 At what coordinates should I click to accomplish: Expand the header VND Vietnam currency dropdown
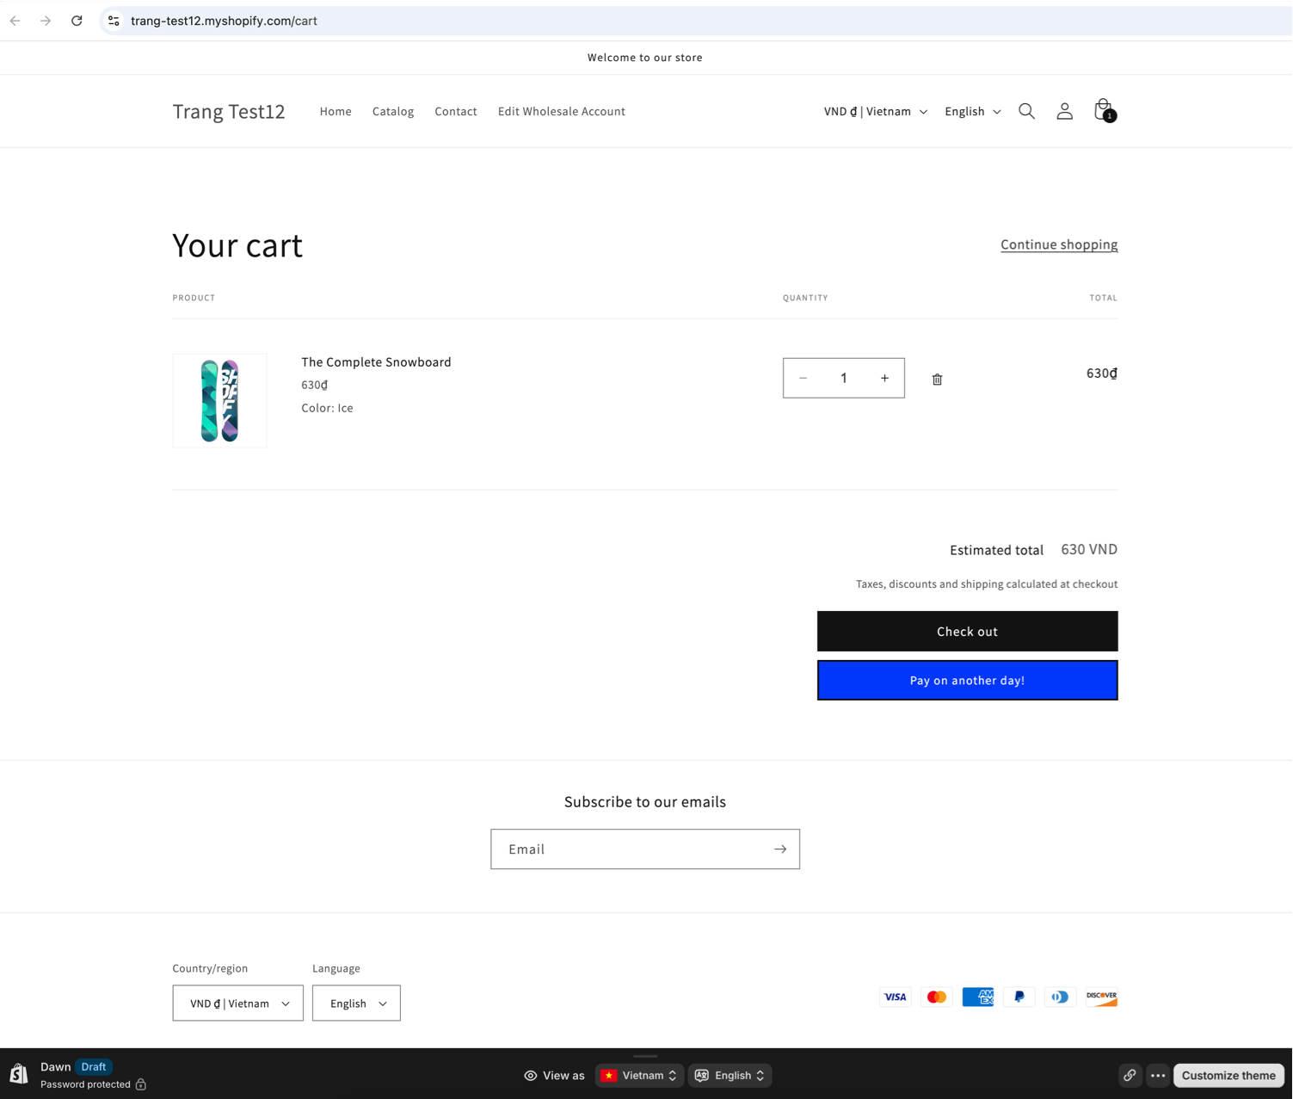point(875,111)
